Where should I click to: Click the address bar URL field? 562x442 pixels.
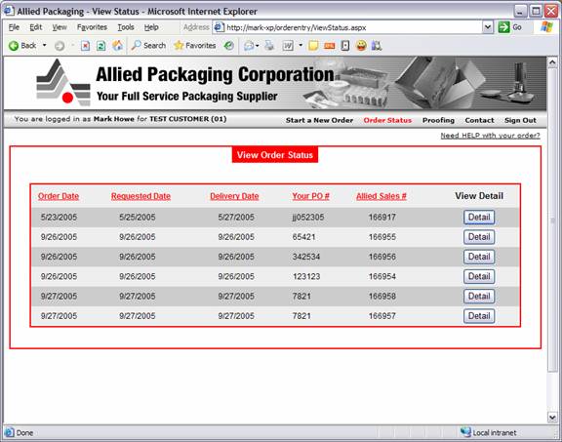(353, 27)
